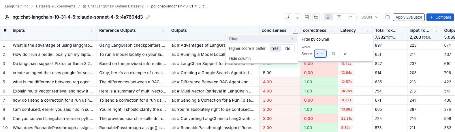Screen dimensions: 455x132
Task: Click the score value input field
Action: point(334,54)
